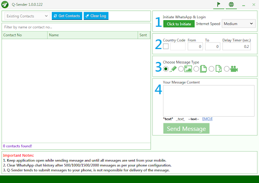Image resolution: width=259 pixels, height=183 pixels.
Task: Click the Name column header
Action: pyautogui.click(x=93, y=35)
